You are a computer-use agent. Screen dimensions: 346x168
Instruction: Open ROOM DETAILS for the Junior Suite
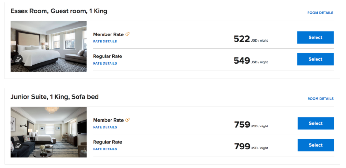(x=320, y=99)
